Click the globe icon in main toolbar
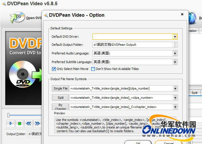 (192, 18)
